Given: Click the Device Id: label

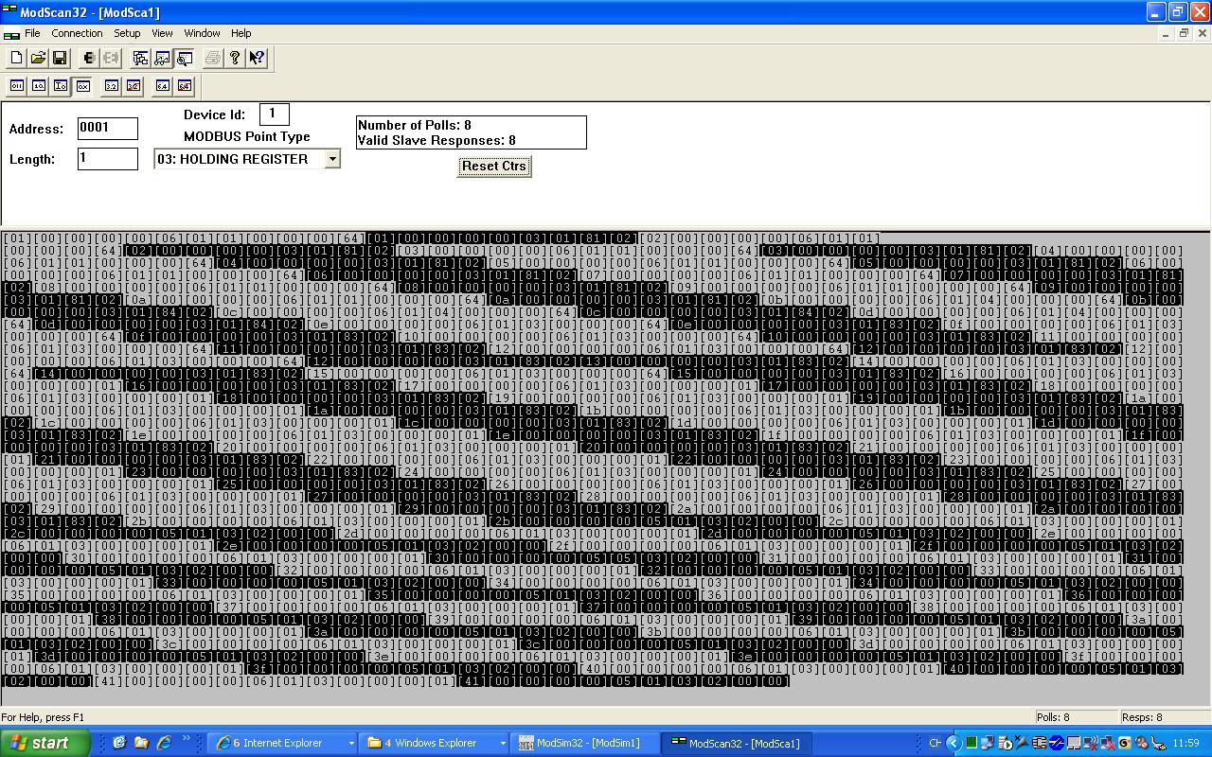Looking at the screenshot, I should 214,114.
